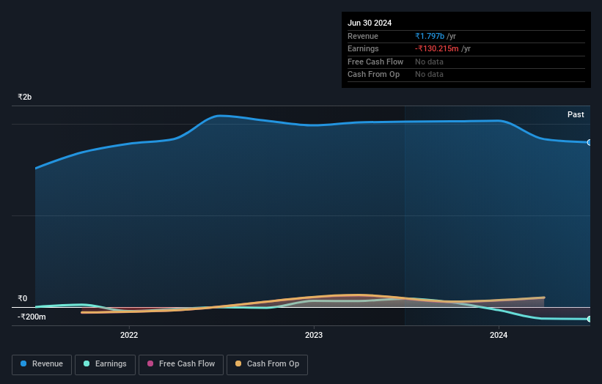The width and height of the screenshot is (602, 384).
Task: Click the ₹1.797b revenue value
Action: tap(430, 36)
